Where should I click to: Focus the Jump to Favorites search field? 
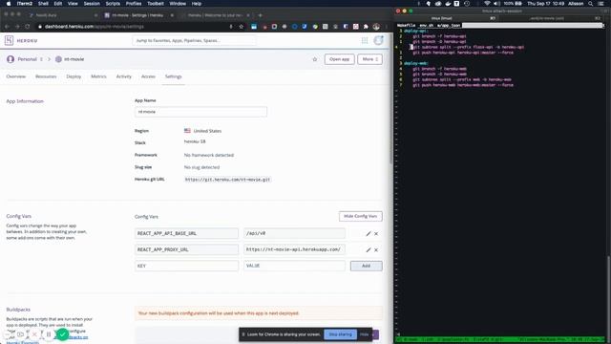(x=195, y=40)
